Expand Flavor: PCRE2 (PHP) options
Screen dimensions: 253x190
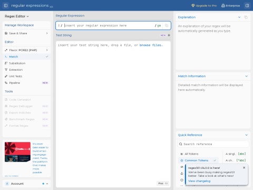tap(26, 50)
